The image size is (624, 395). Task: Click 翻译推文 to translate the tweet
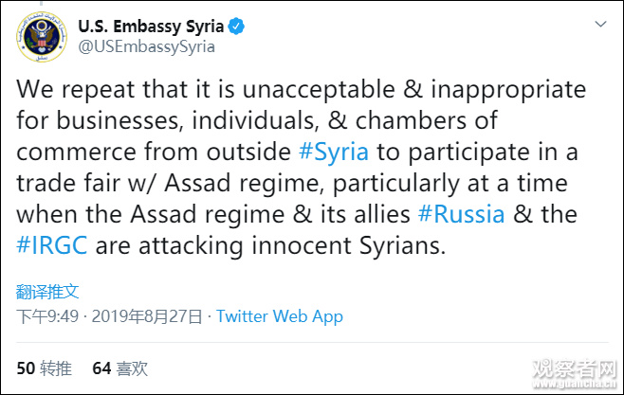47,291
